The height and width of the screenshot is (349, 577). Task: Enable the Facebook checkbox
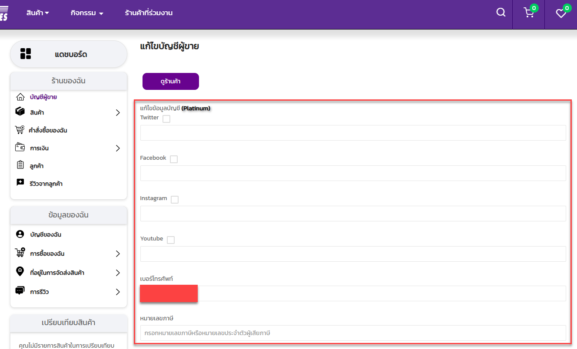(174, 159)
